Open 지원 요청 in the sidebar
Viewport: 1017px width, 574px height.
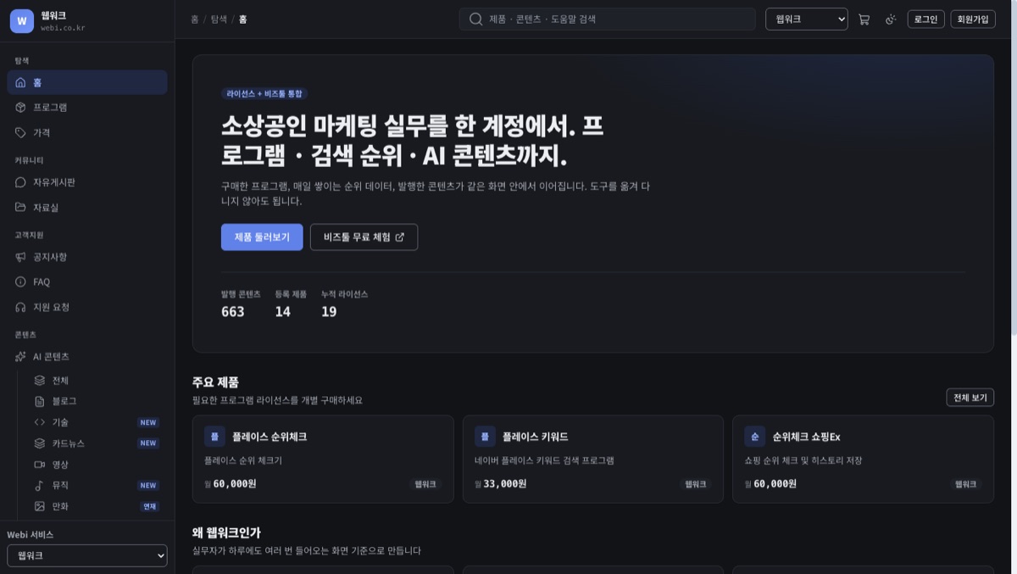click(87, 307)
